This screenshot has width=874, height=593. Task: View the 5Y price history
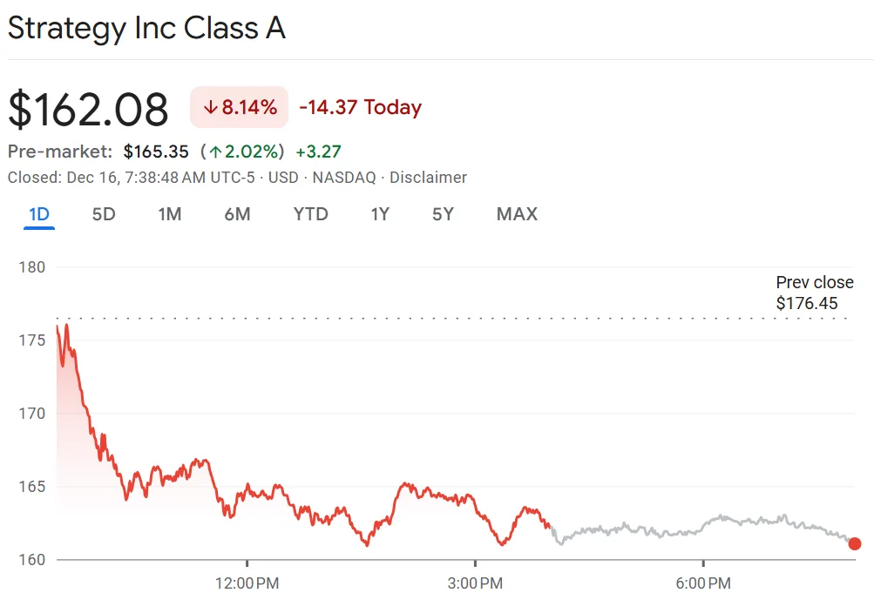pos(443,214)
